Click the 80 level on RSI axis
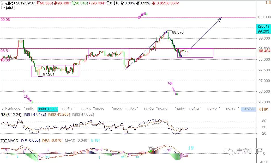The image size is (271, 163). [264, 121]
